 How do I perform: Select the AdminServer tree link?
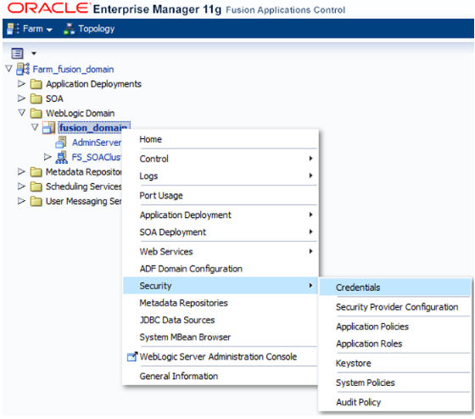97,142
